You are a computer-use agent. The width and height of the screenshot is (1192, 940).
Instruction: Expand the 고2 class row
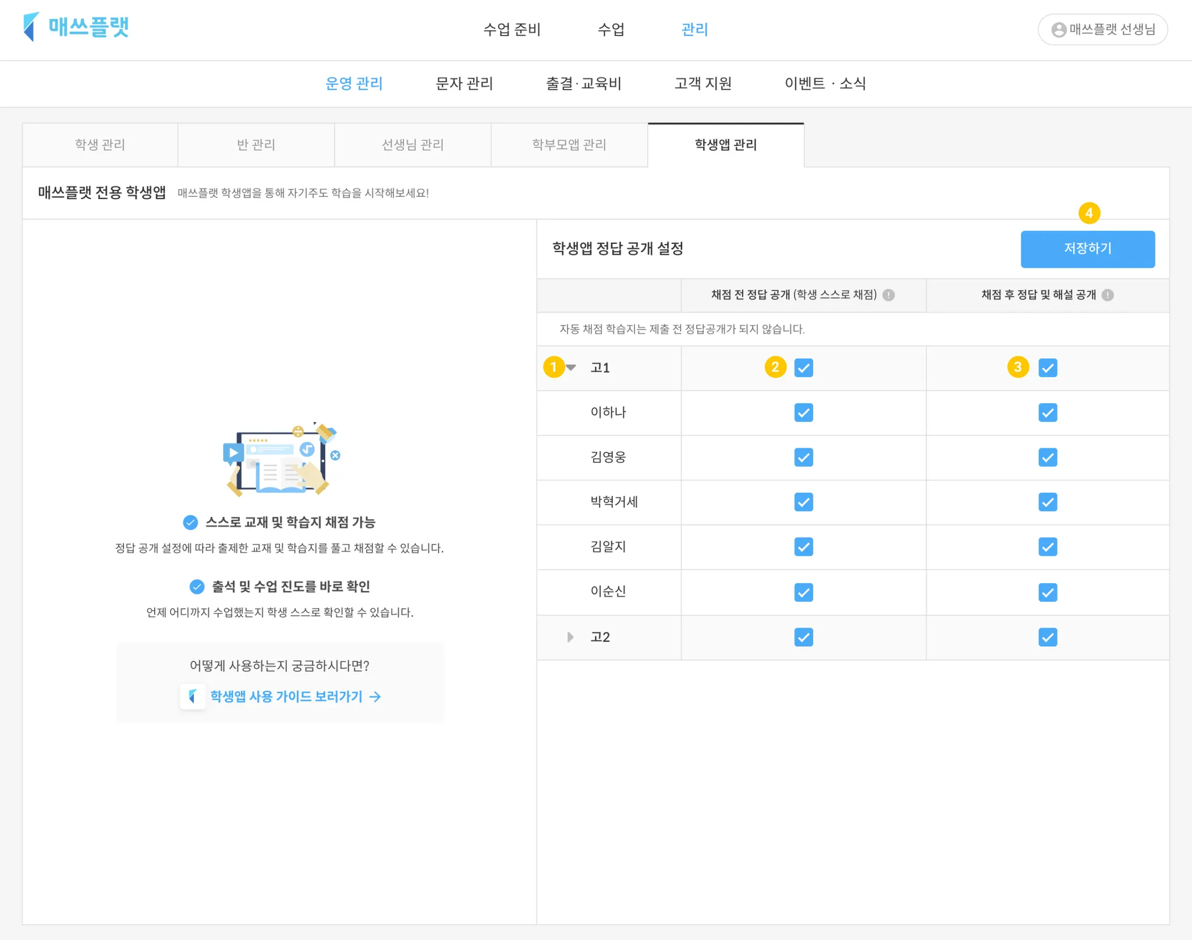570,637
